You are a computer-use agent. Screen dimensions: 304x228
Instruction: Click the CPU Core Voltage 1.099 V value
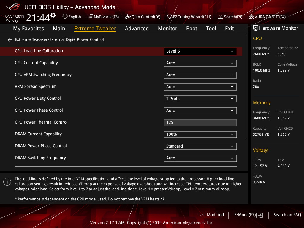tap(284, 70)
